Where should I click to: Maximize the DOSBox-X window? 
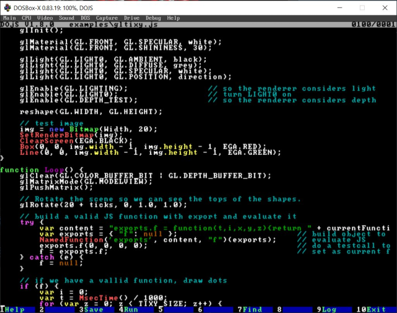click(362, 7)
